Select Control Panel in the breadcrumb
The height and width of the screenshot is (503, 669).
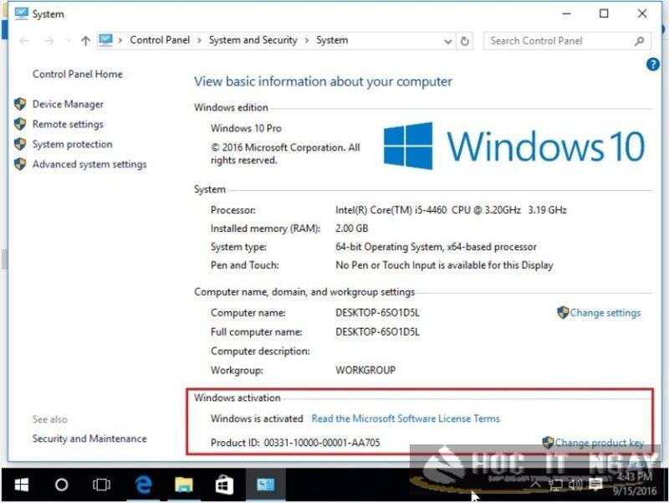[x=160, y=40]
